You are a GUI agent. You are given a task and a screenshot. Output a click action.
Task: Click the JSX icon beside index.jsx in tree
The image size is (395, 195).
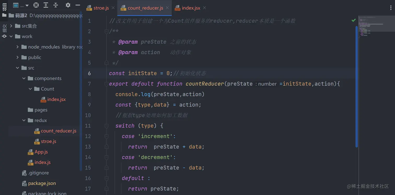43,99
